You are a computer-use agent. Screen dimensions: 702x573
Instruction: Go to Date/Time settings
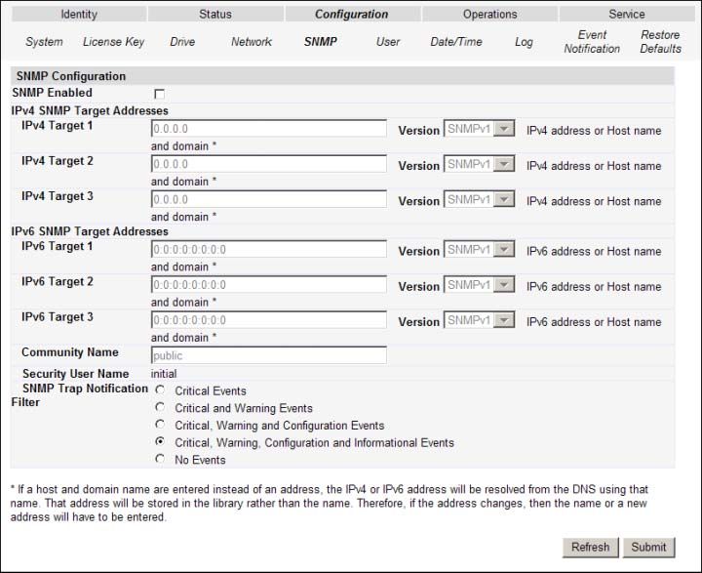point(456,42)
